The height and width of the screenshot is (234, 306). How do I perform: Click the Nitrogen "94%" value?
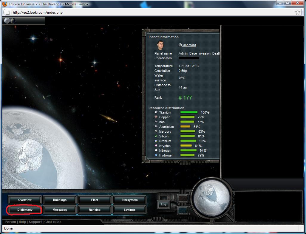(x=203, y=151)
